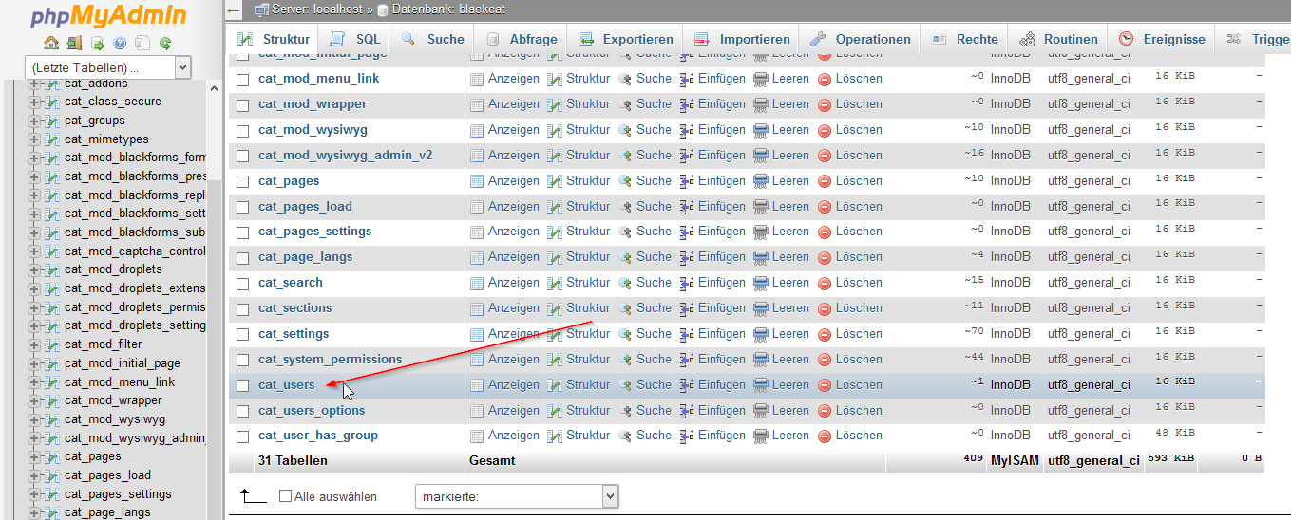Click the Struktur icon for cat_mod_wrapper row

555,104
